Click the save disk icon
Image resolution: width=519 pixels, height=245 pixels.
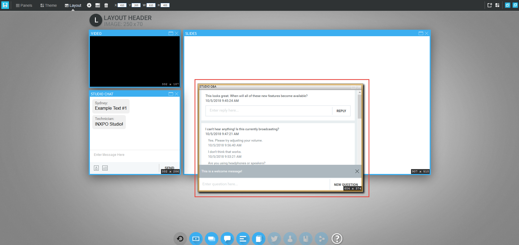click(x=5, y=5)
